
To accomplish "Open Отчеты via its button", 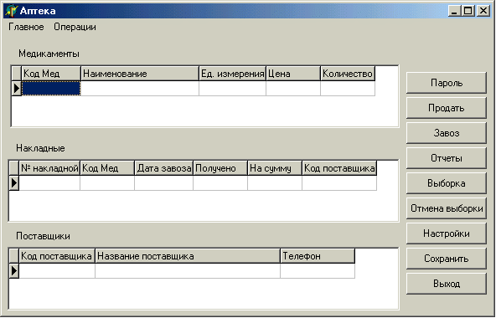I will point(447,158).
